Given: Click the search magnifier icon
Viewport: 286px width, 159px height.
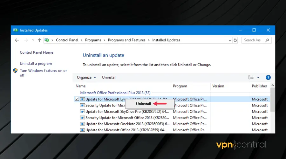Looking at the screenshot, I should tap(267, 40).
